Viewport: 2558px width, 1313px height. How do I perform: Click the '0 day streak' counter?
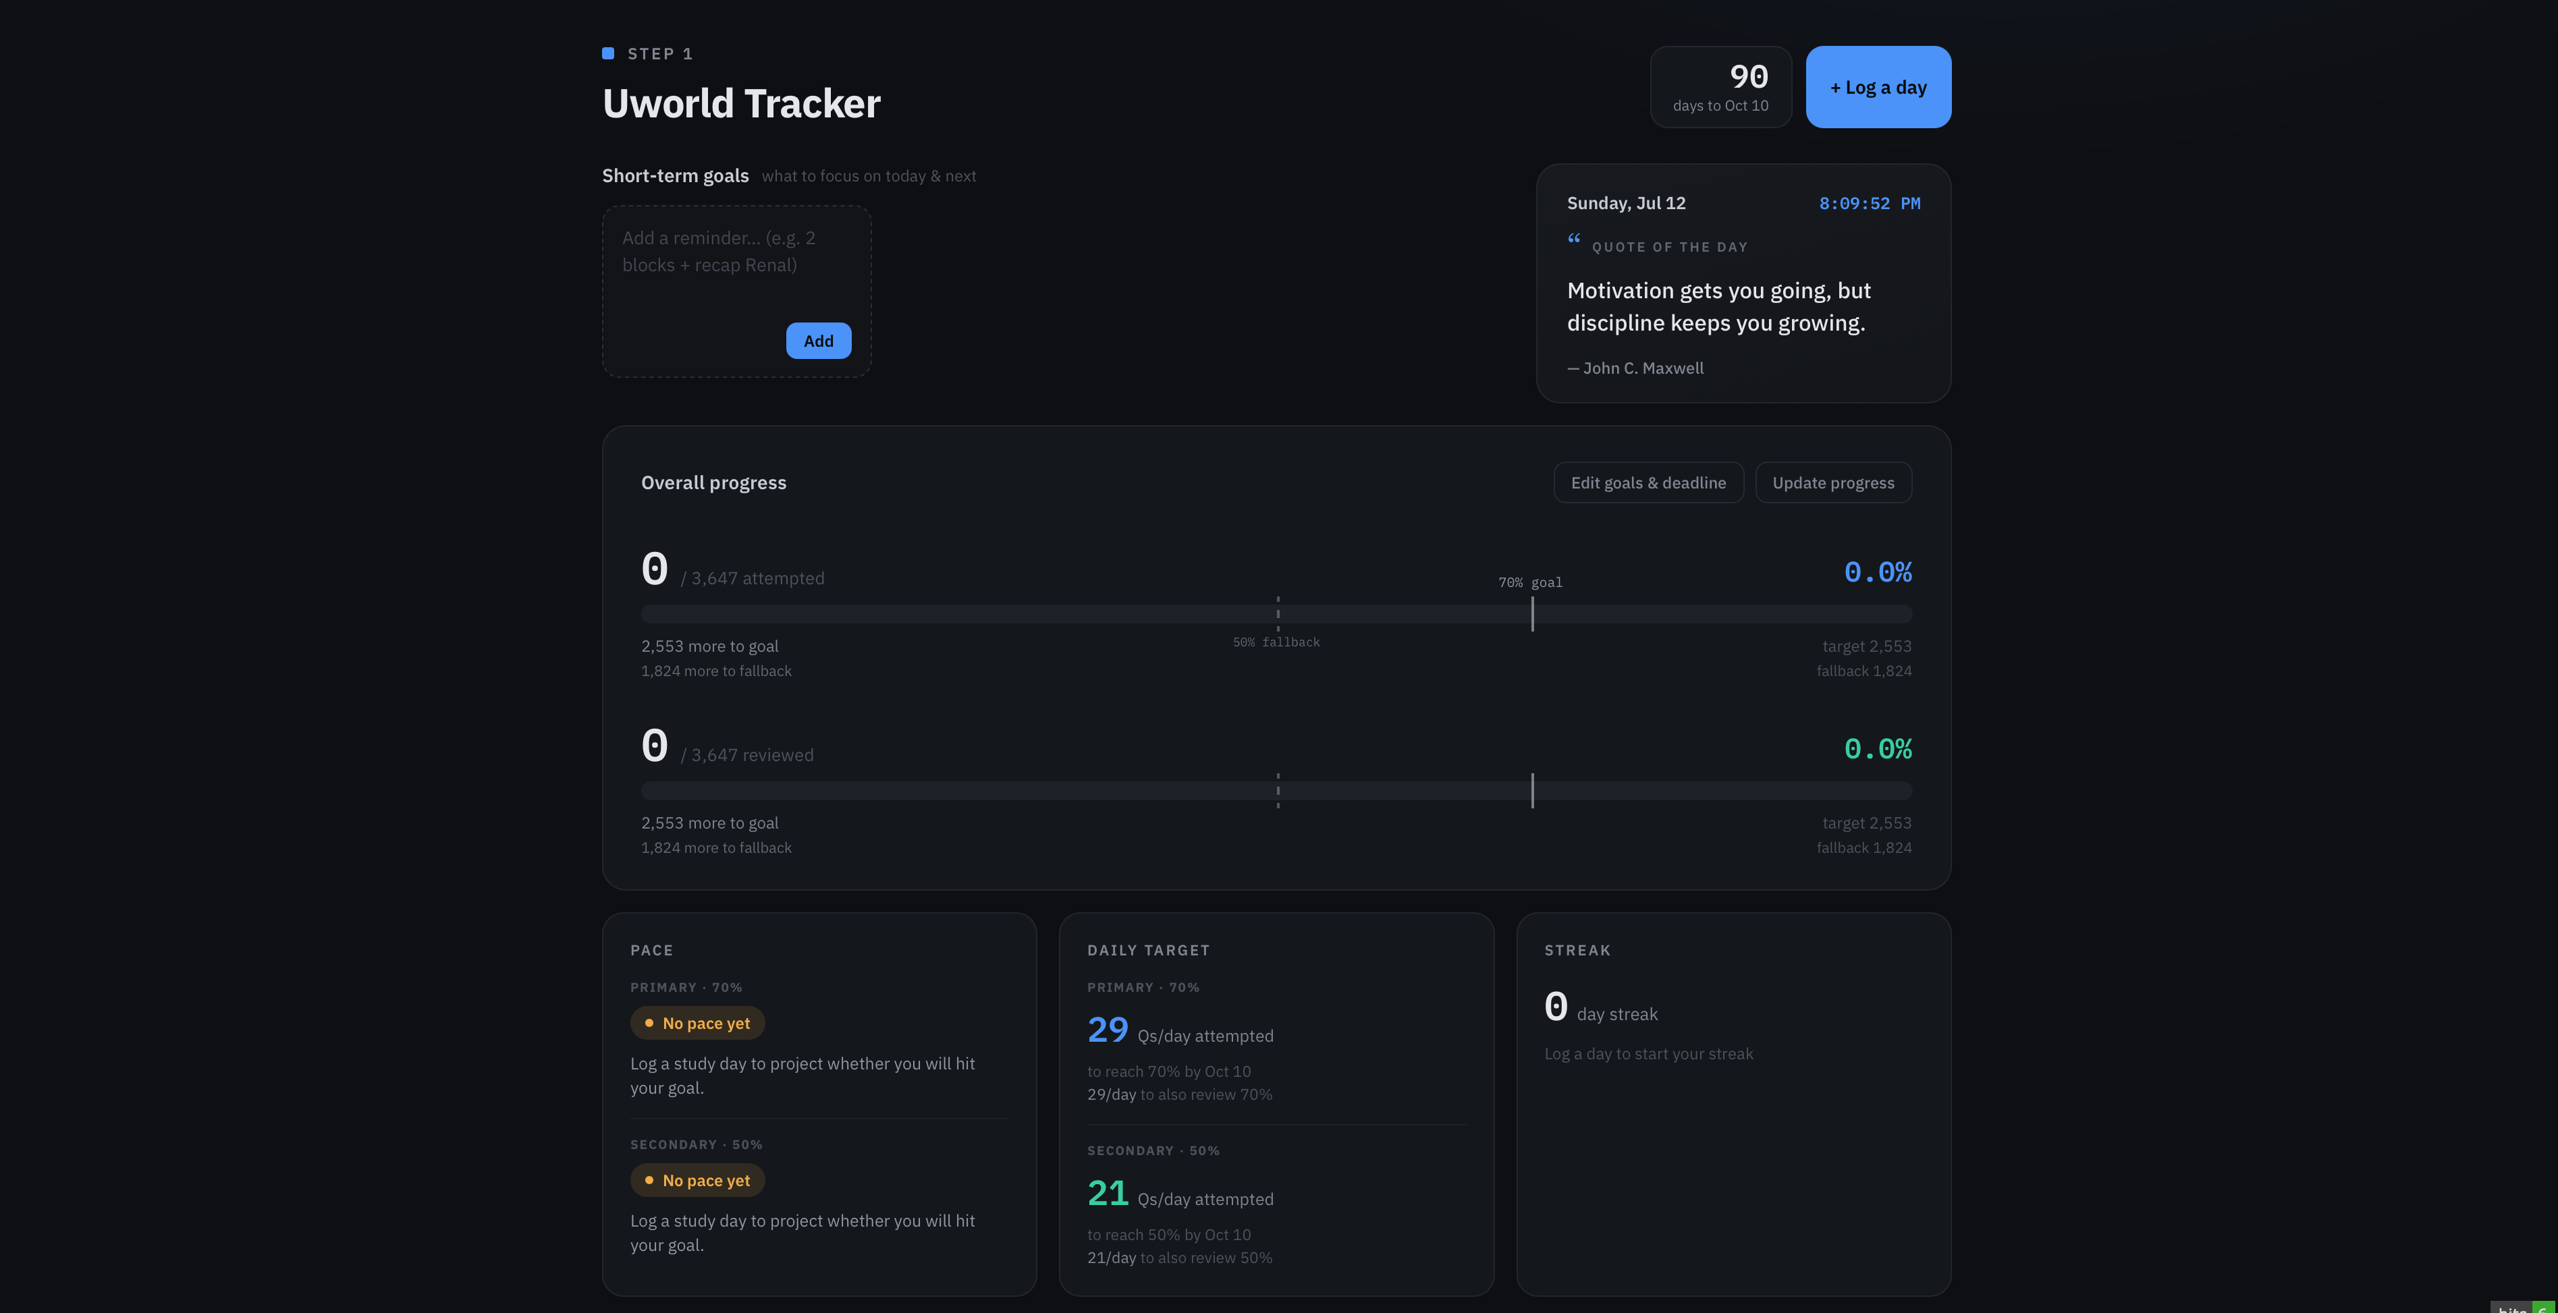[1601, 1007]
